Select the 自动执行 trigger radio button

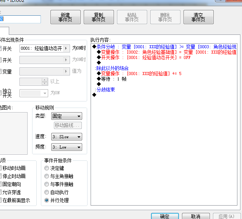(x=47, y=192)
